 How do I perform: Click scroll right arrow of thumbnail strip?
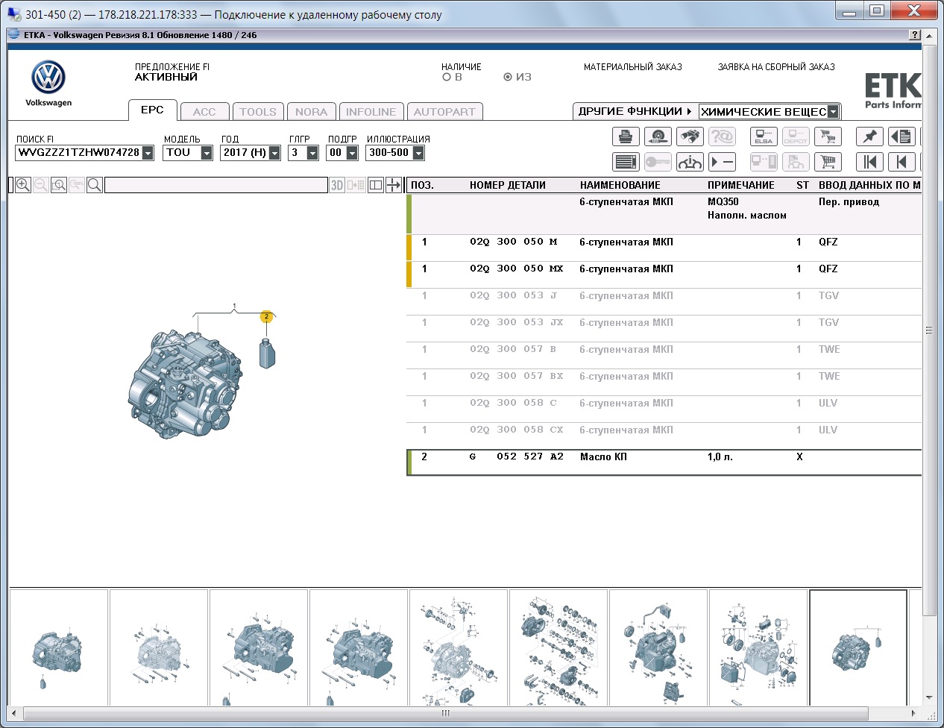tap(914, 713)
